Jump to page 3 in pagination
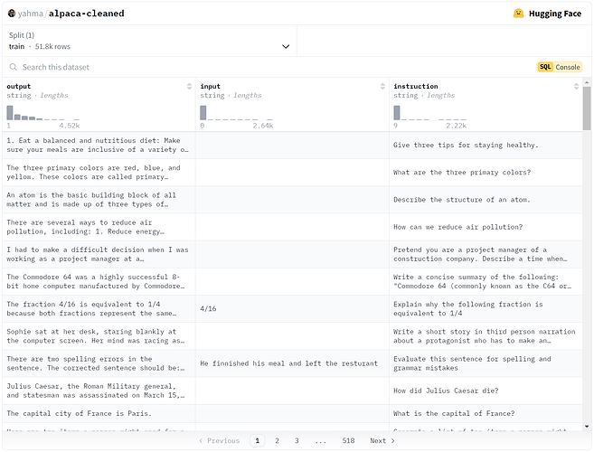Viewport: 594px width, 452px height. [x=297, y=441]
